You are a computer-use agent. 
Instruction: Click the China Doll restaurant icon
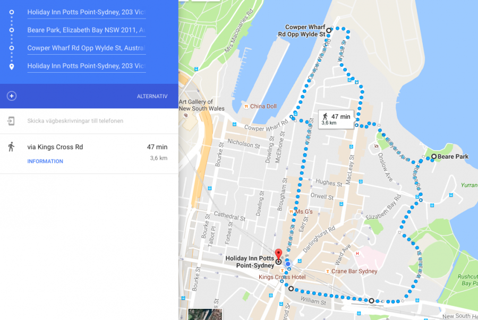[x=246, y=106]
